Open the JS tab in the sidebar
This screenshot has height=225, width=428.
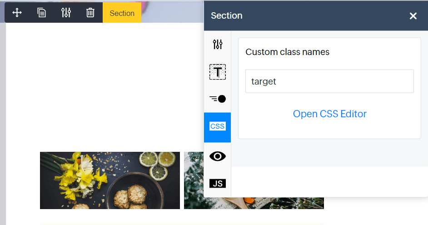pyautogui.click(x=218, y=183)
